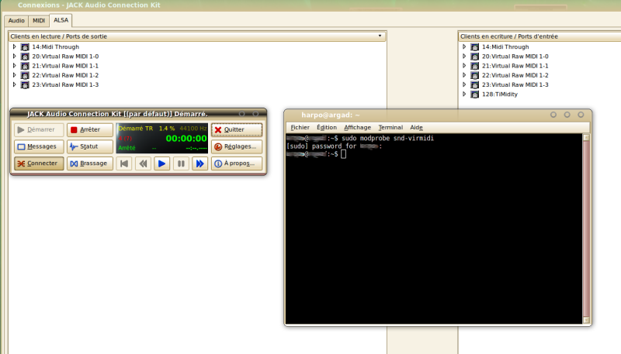Image resolution: width=621 pixels, height=354 pixels.
Task: Select the ALSA tab
Action: 61,20
